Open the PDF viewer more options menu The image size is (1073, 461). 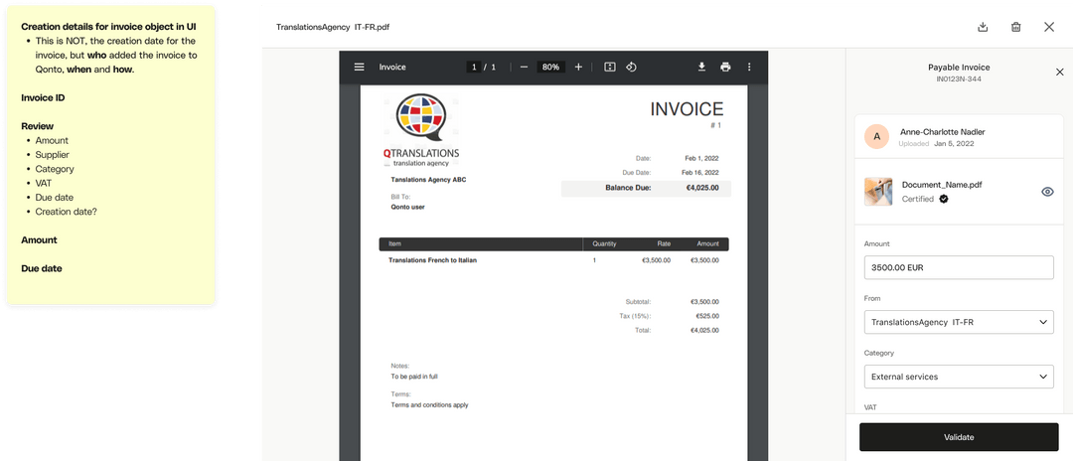click(x=749, y=67)
